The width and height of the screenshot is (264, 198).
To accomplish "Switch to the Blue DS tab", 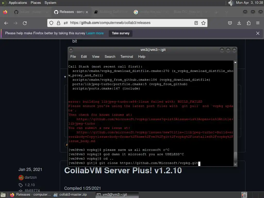I will pos(190,12).
